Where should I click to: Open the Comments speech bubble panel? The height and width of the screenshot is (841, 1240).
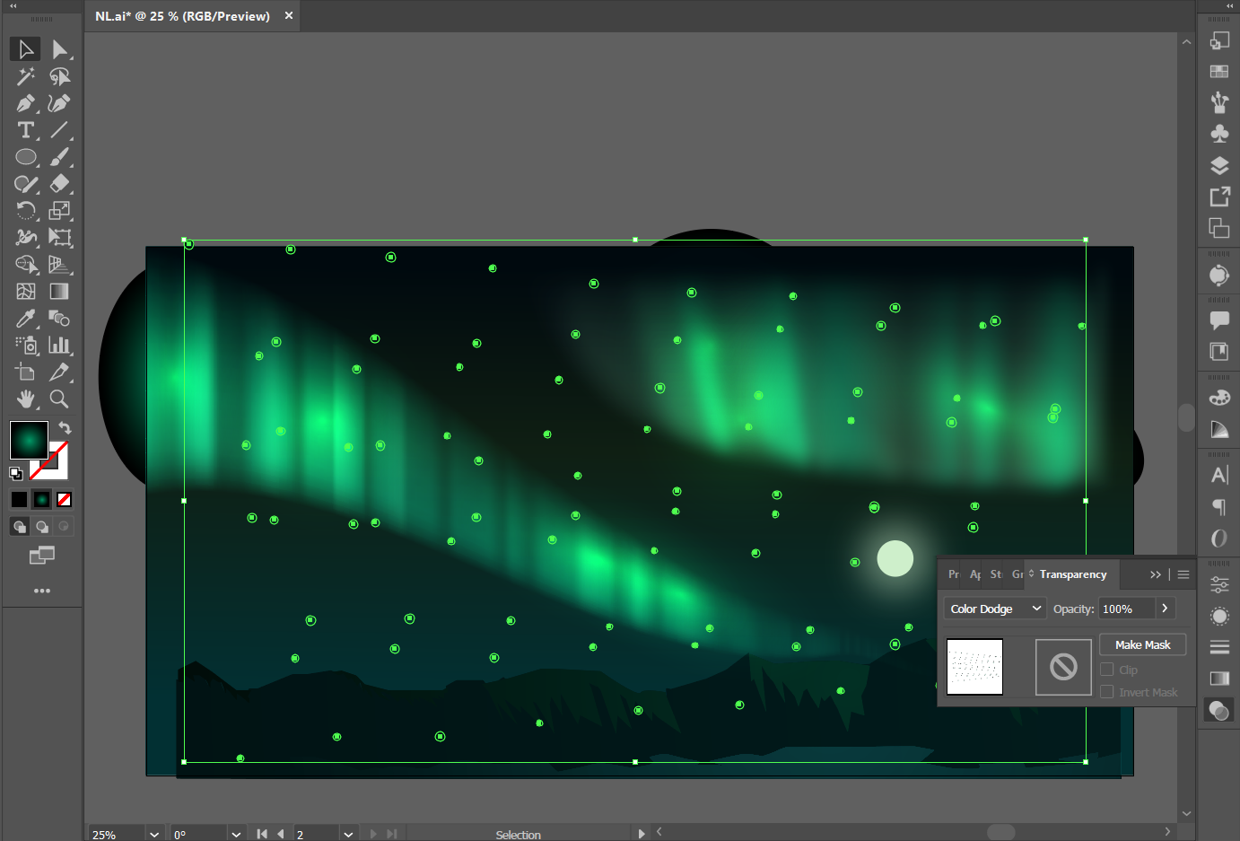click(x=1219, y=320)
